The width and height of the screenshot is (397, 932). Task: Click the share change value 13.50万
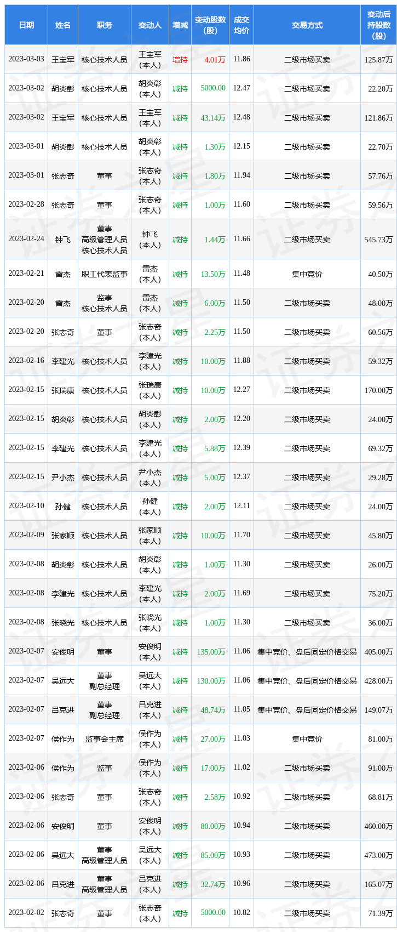213,274
